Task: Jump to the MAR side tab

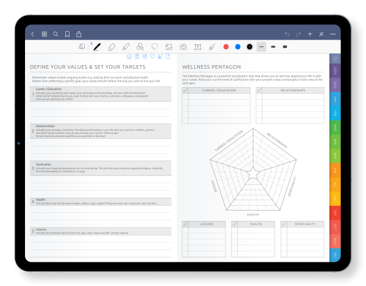Action: point(335,127)
